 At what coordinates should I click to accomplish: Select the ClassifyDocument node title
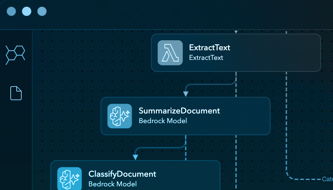[x=122, y=174]
